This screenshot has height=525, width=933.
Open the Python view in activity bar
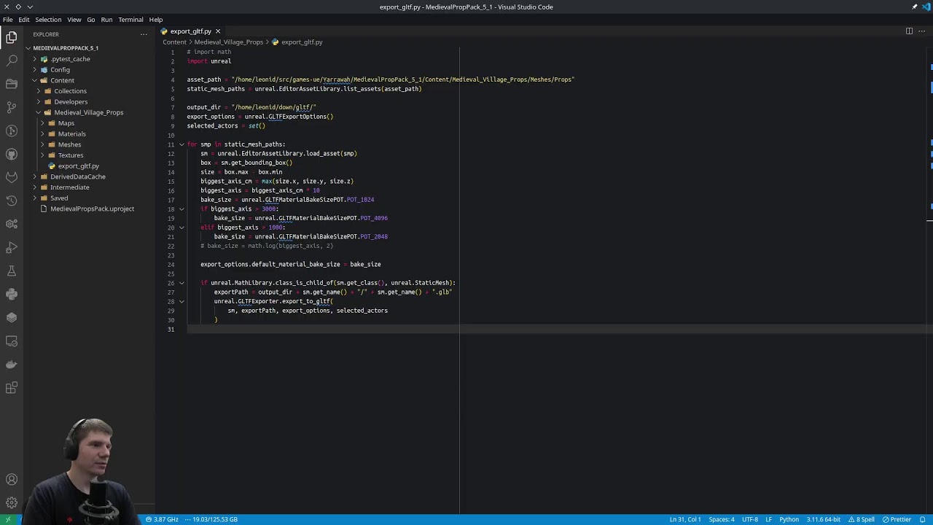[x=12, y=294]
